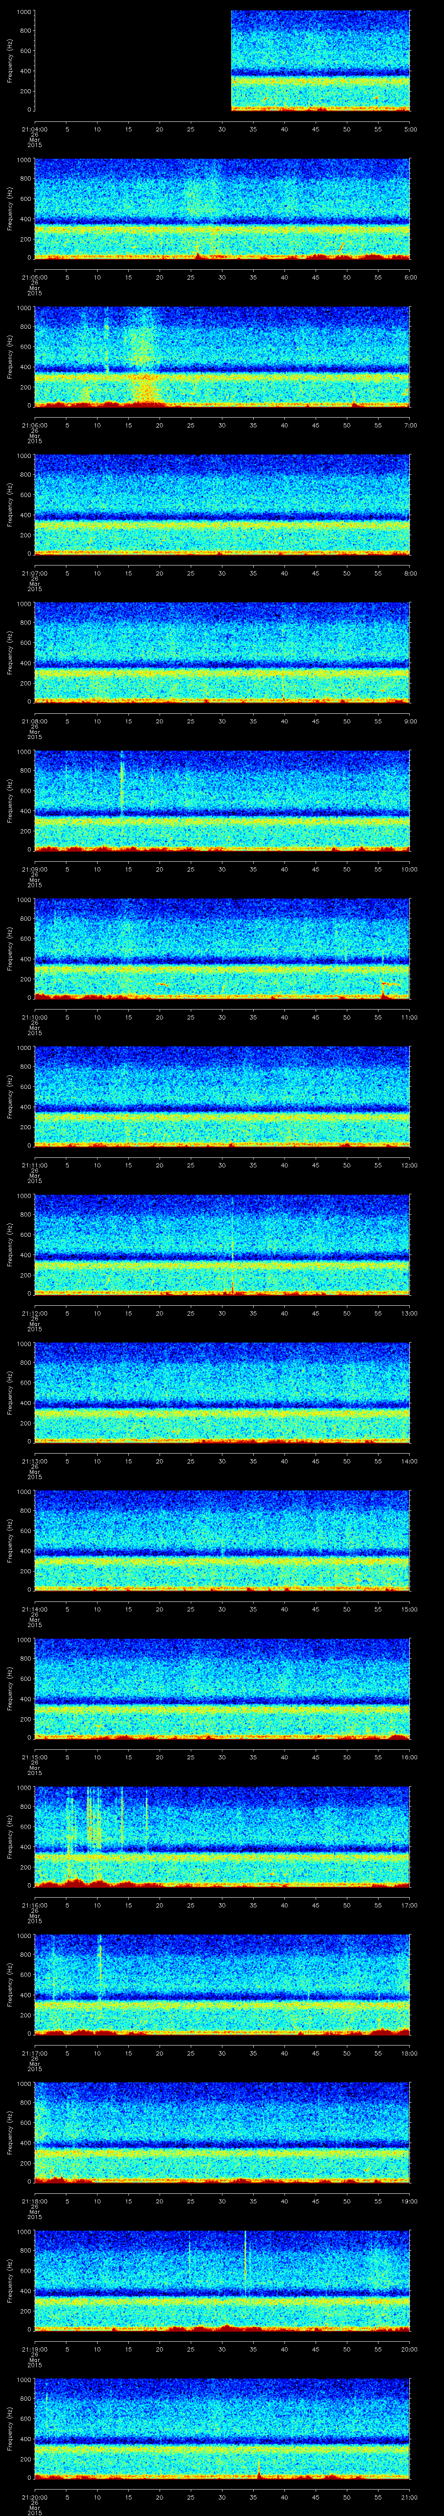Click 'Frequency (Hz)' axis title of 21:04:00 panel

tap(10, 61)
